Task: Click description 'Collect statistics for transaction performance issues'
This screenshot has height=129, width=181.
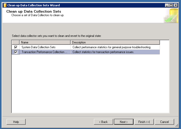Action: click(x=103, y=52)
